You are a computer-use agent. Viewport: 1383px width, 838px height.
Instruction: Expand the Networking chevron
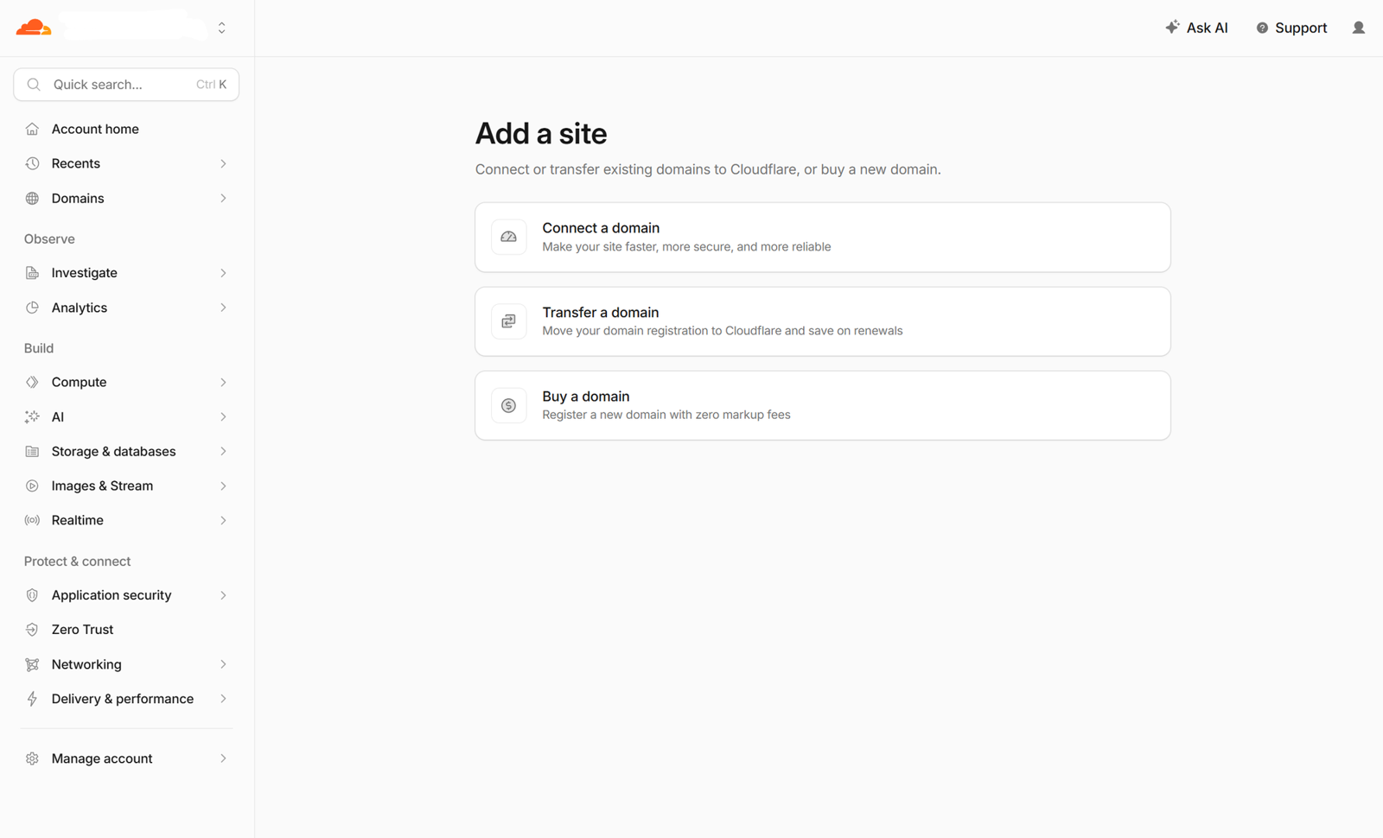[x=223, y=664]
